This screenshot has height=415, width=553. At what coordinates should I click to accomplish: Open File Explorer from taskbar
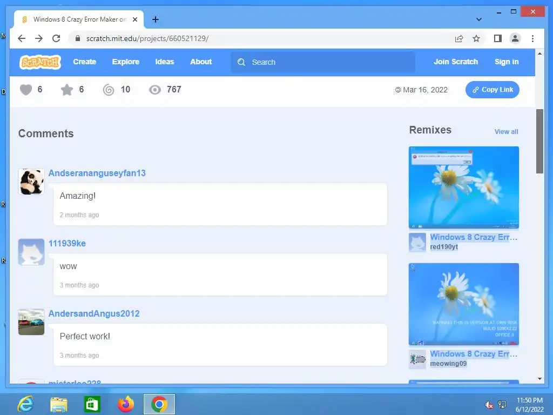click(x=58, y=404)
